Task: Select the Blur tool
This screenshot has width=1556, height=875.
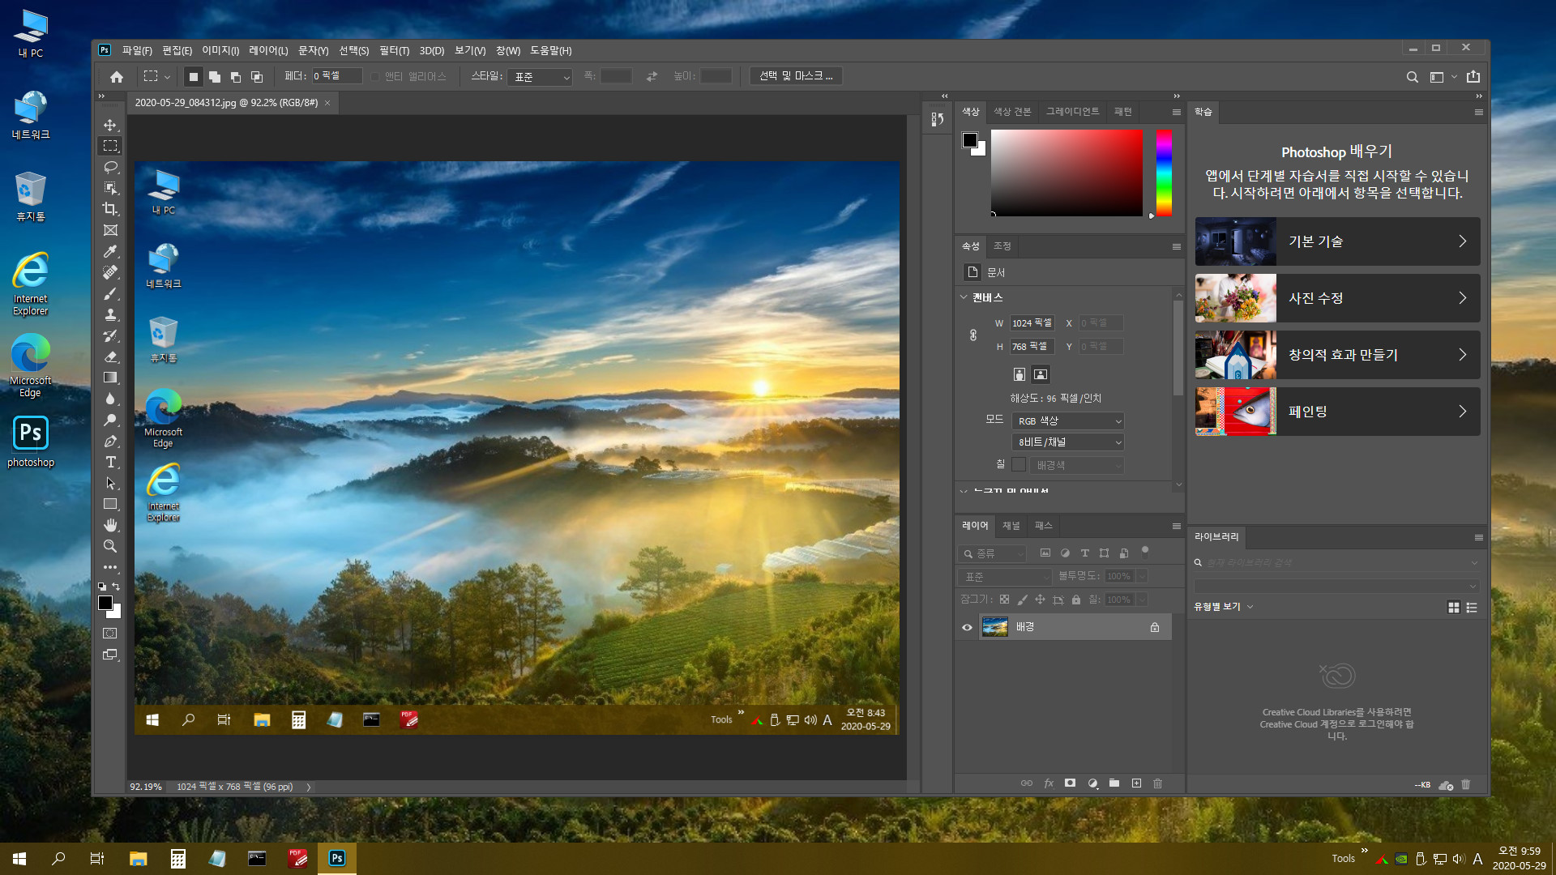Action: tap(110, 399)
